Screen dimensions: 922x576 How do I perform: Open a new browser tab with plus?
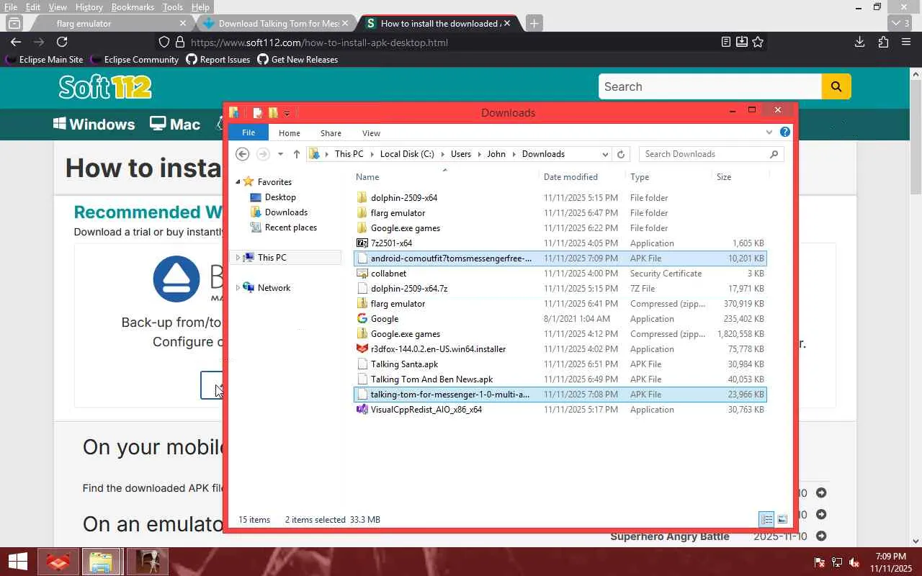click(x=534, y=23)
